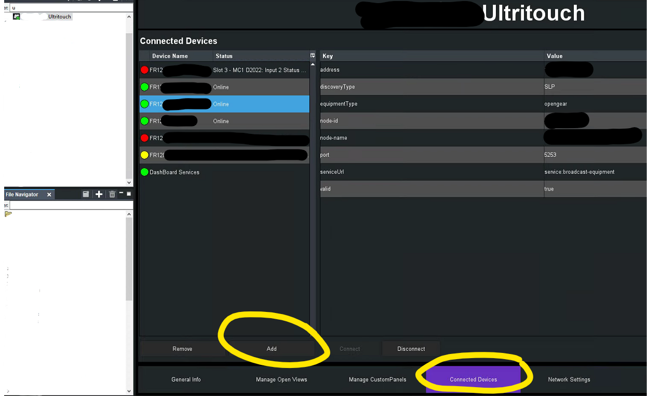This screenshot has width=647, height=396.
Task: Click the highlighted blue Online row
Action: pos(224,104)
